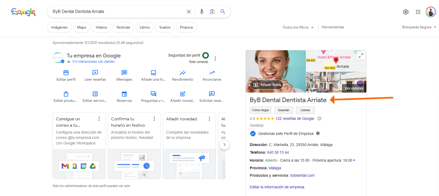Switch to the Finance tab
This screenshot has width=439, height=196.
pyautogui.click(x=186, y=27)
